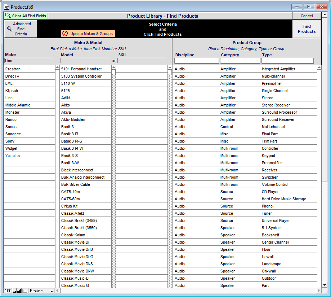
Task: Choose the Bookshelf speaker type
Action: 245,235
